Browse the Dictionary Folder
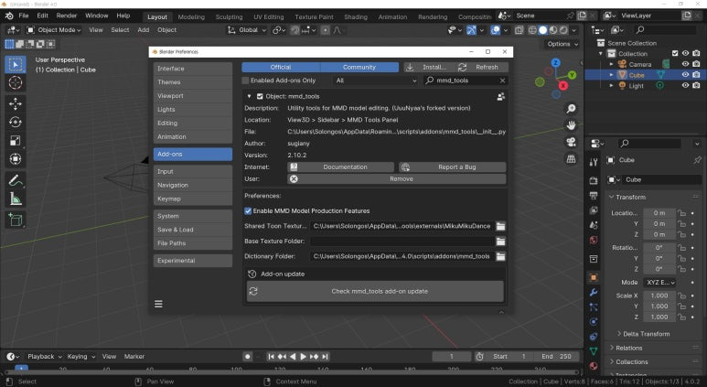The image size is (707, 387). click(500, 256)
